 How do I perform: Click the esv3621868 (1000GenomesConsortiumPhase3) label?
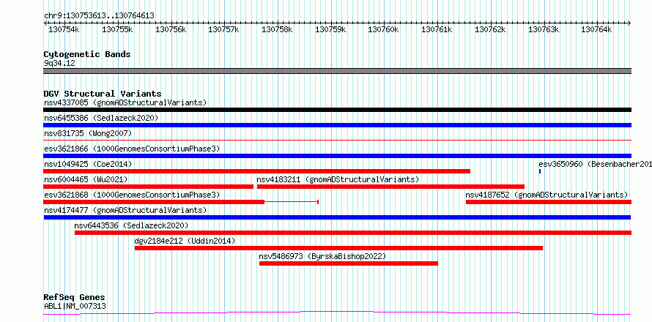[132, 195]
